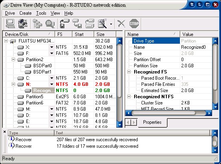Sort by FS column header
Image resolution: width=221 pixels, height=164 pixels.
coord(64,34)
